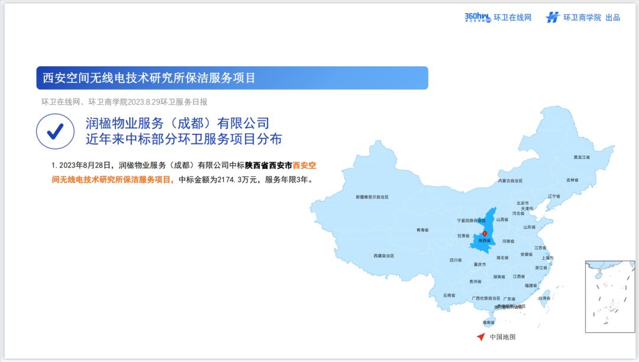Viewport: 639px width, 362px height.
Task: Click the 台湾省 map label
Action: (x=544, y=299)
